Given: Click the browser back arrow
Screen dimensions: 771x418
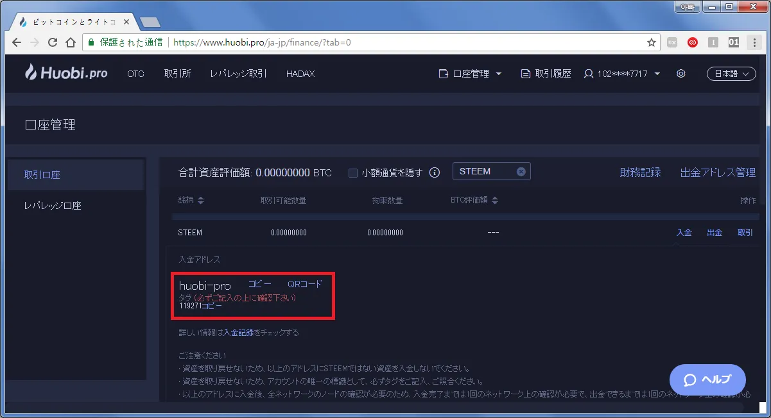Looking at the screenshot, I should (16, 42).
